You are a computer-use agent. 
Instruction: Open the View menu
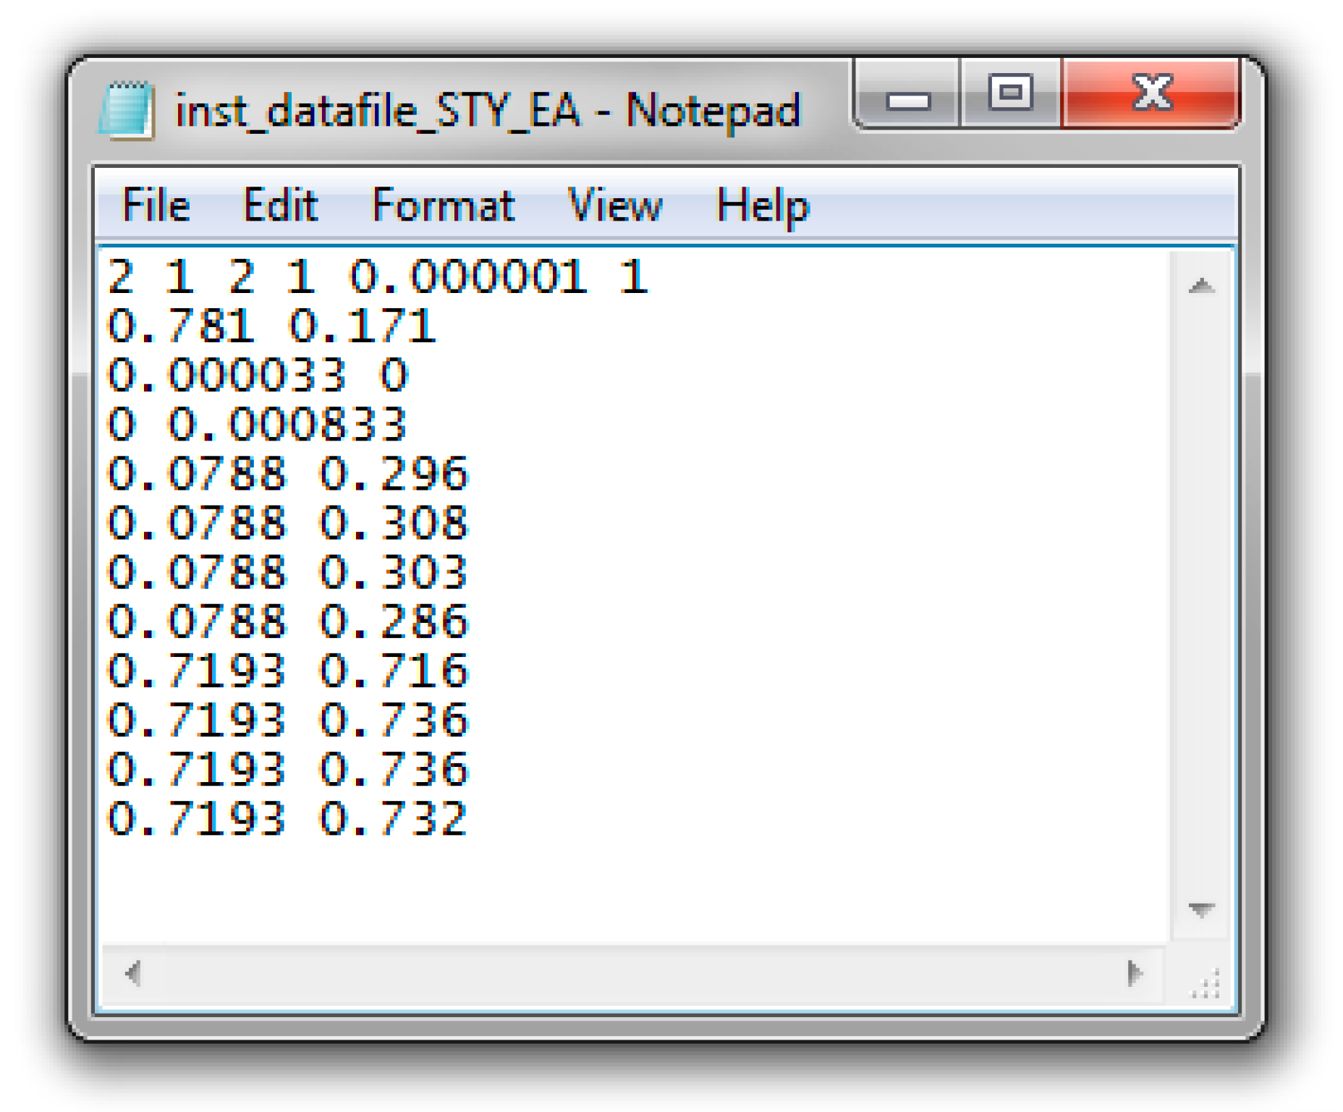point(615,205)
